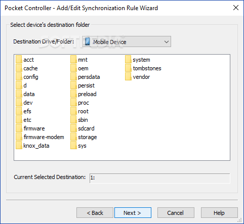The image size is (244, 224).
Task: Click the 'dev' folder name
Action: pos(28,103)
